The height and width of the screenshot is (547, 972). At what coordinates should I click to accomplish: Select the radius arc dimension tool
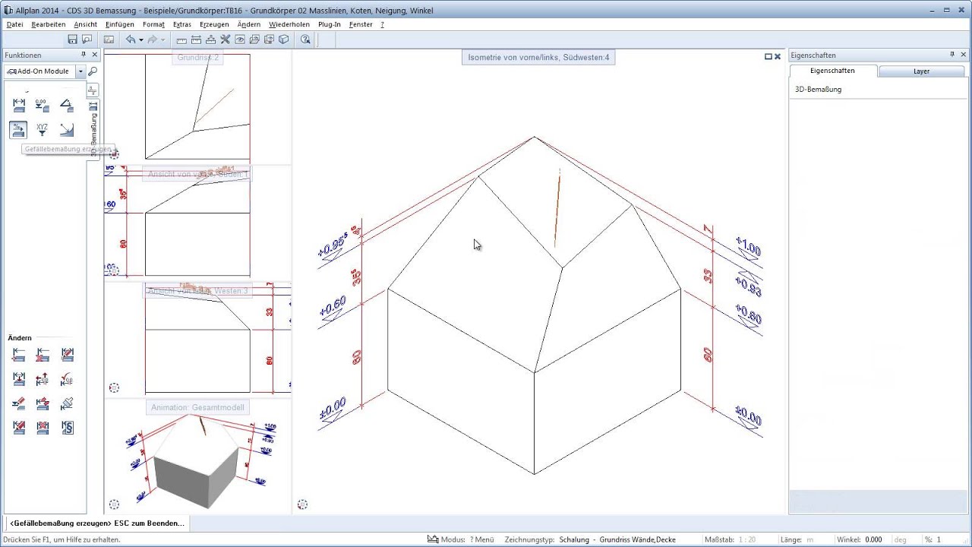pyautogui.click(x=67, y=130)
